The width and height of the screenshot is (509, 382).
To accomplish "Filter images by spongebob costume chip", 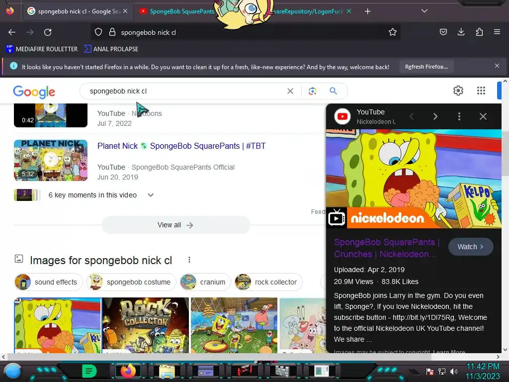I will coord(131,282).
